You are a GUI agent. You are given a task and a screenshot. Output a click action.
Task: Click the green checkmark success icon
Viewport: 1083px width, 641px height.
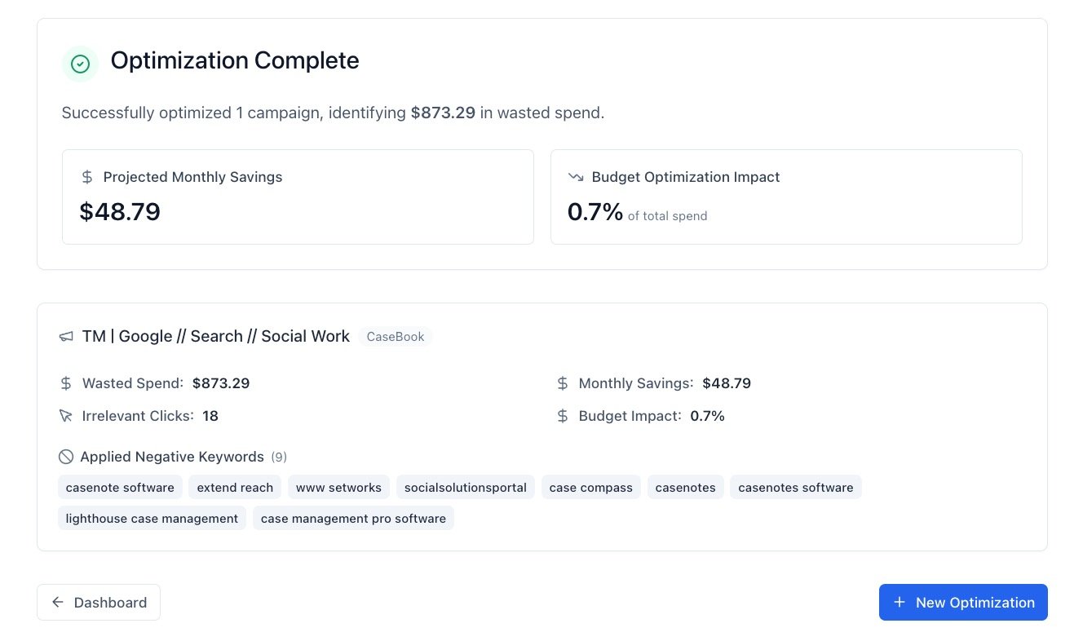(x=80, y=64)
